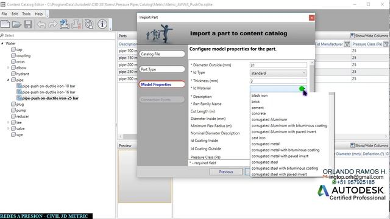Click the information icon in the toolbar
Image resolution: width=390 pixels, height=219 pixels.
coord(102,24)
